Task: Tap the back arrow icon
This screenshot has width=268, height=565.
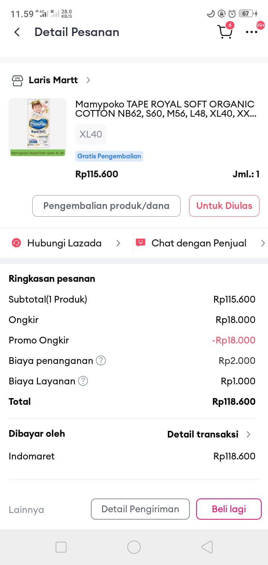Action: coord(17,32)
